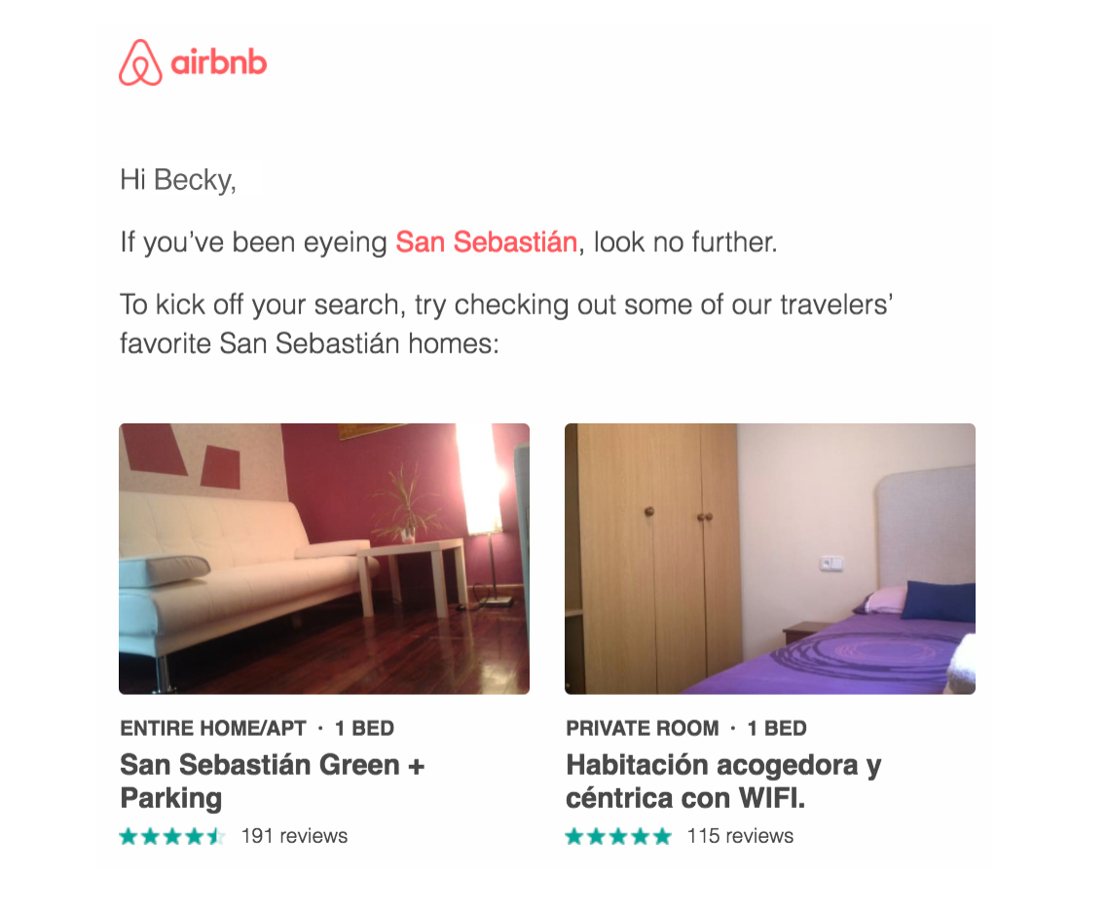Open the white sofa living room photo

pos(324,559)
